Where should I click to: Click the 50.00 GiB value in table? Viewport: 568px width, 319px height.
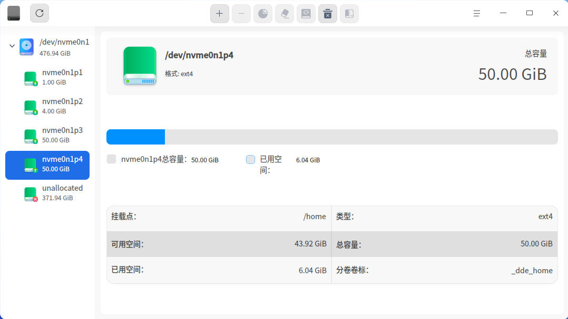(x=536, y=244)
